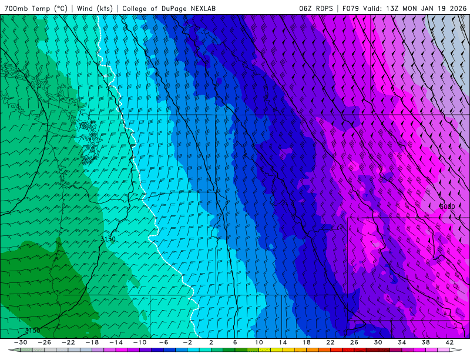Click the '-10' color scale label
This screenshot has height=353, width=470.
(140, 342)
